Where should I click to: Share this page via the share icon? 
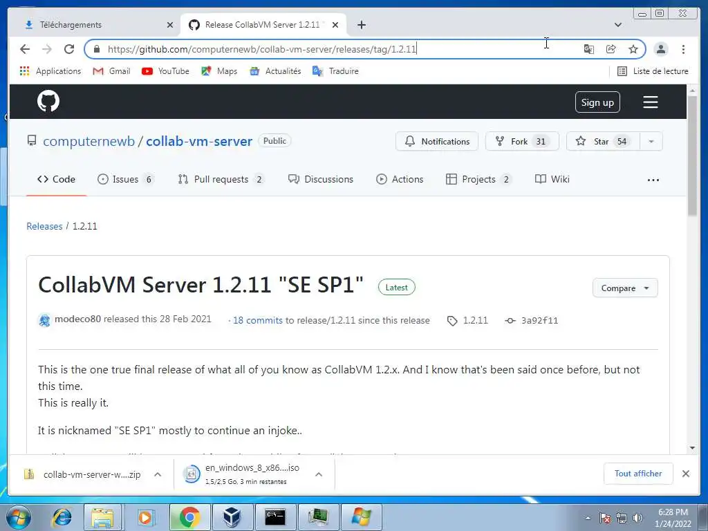(611, 49)
